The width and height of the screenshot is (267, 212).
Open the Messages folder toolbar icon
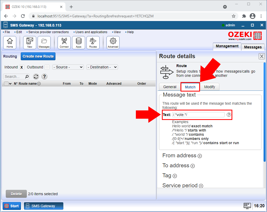coord(44,43)
